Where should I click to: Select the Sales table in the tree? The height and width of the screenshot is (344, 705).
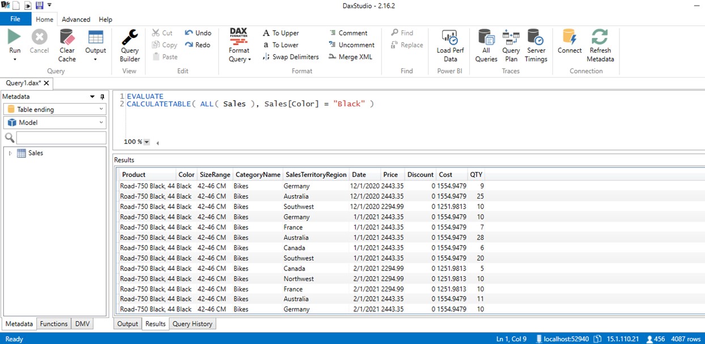point(36,153)
